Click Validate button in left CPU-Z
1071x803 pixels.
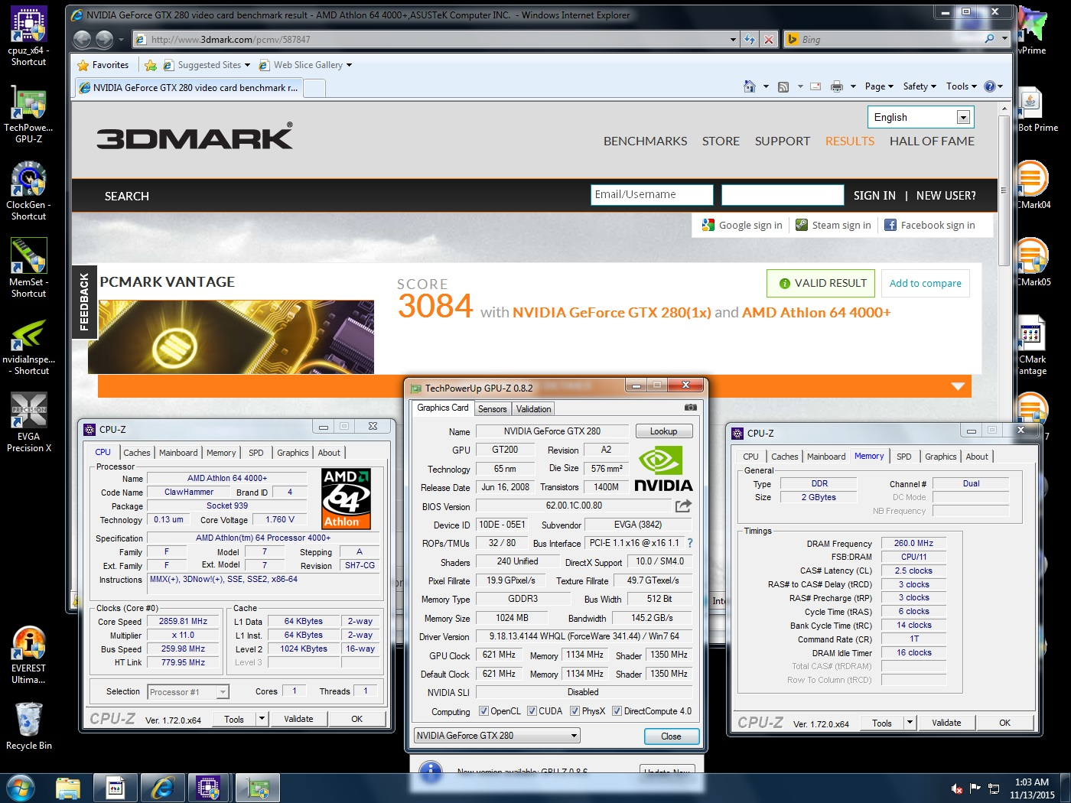click(x=298, y=719)
